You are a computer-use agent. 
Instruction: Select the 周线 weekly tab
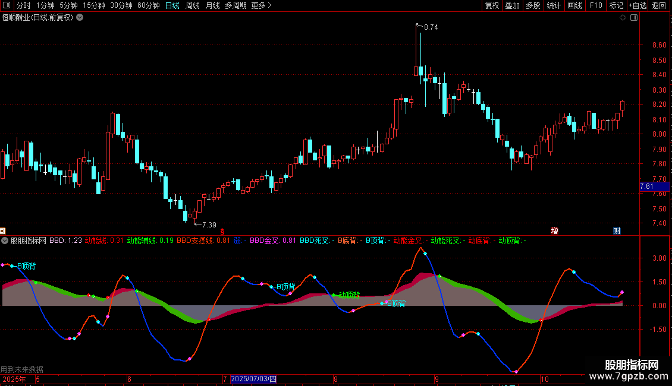coord(193,5)
